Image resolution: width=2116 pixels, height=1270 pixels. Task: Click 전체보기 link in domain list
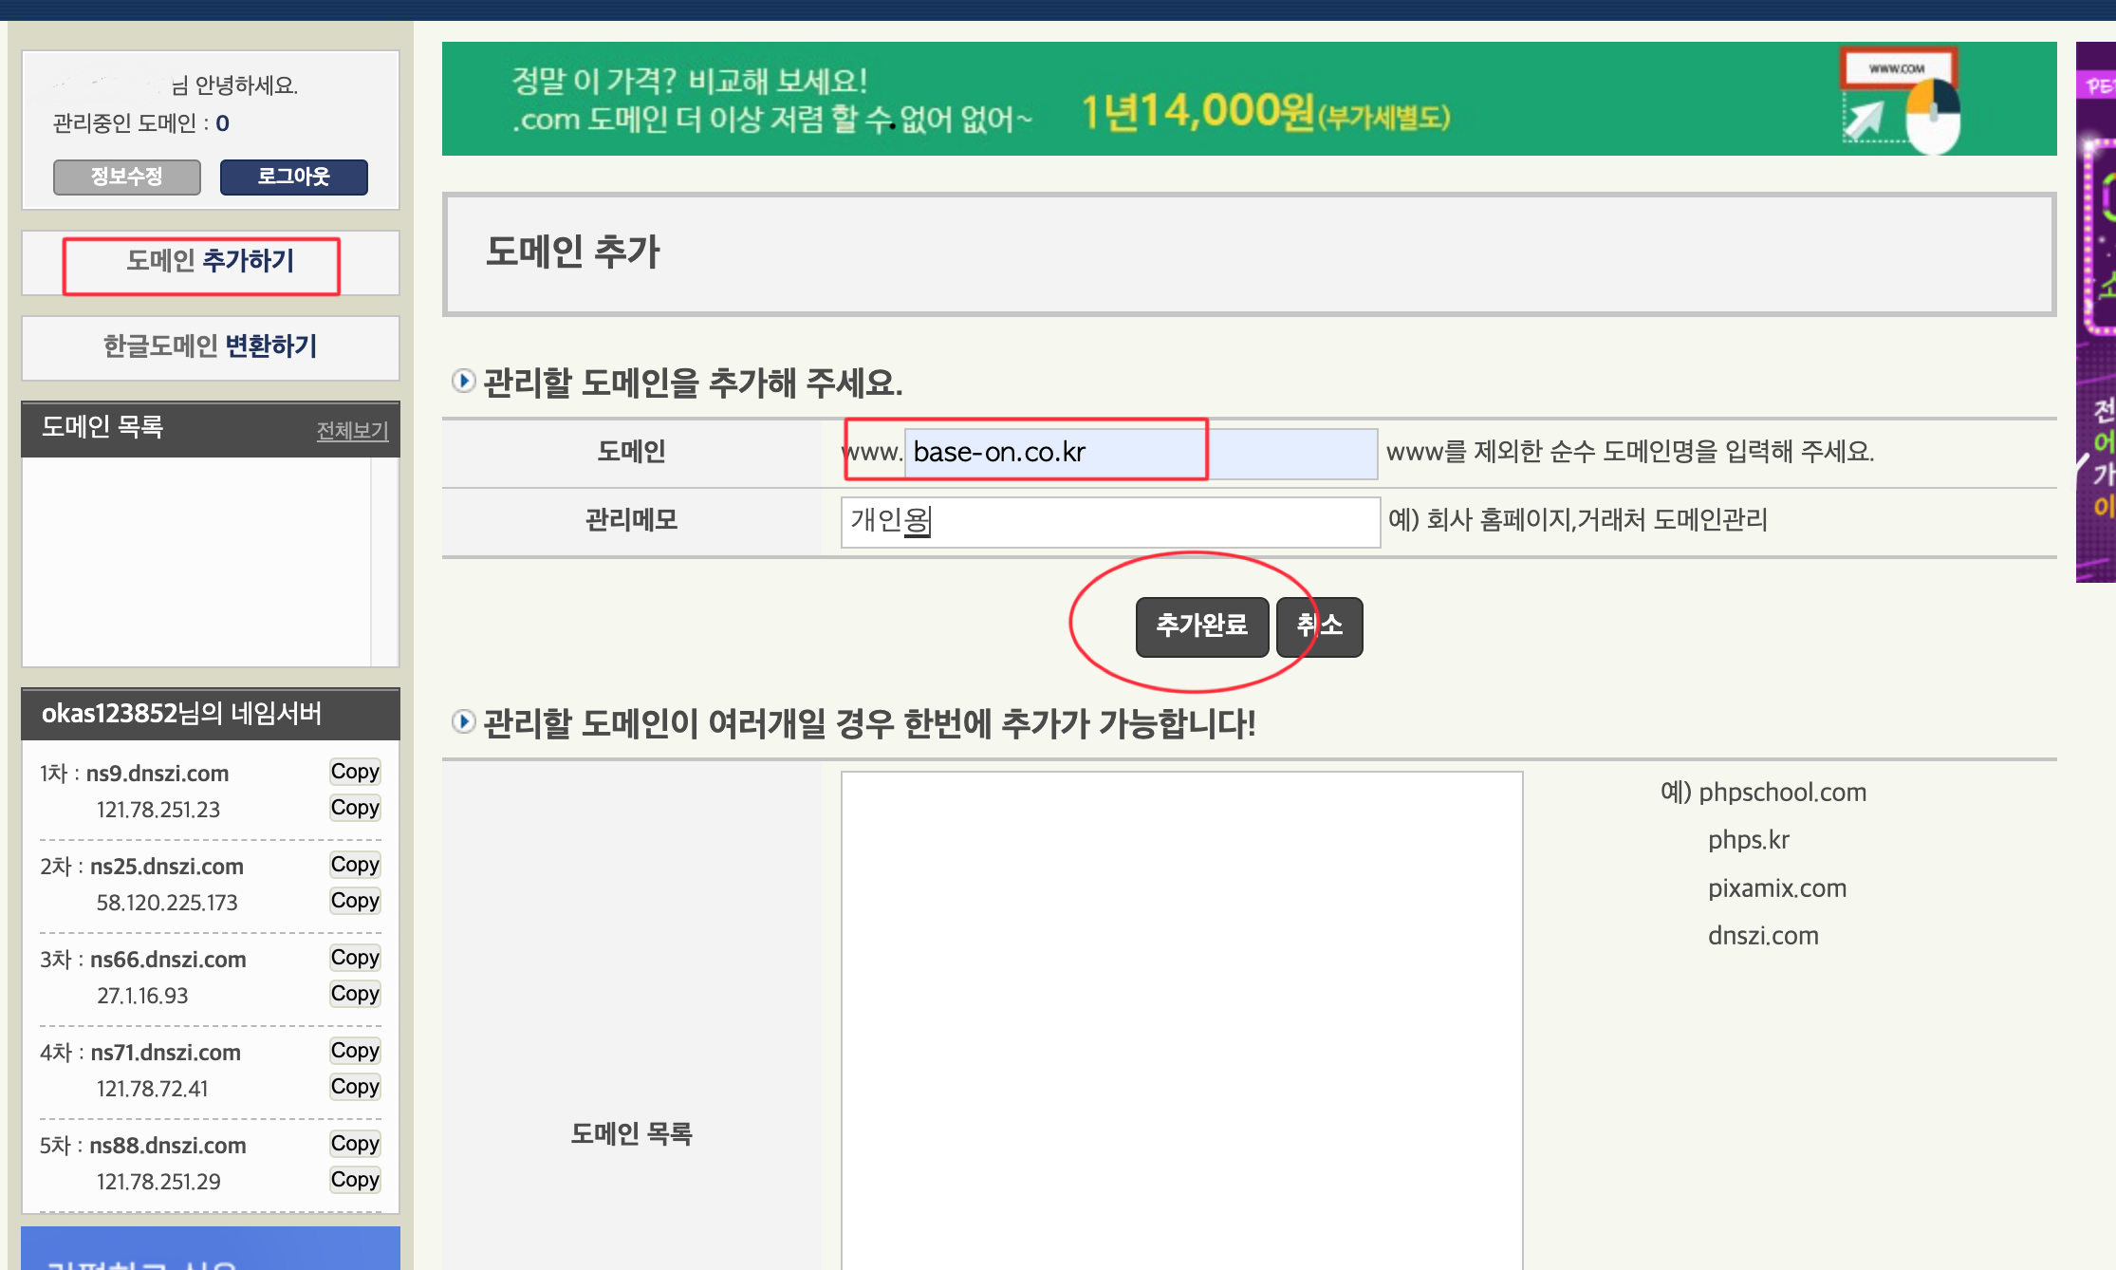tap(352, 430)
